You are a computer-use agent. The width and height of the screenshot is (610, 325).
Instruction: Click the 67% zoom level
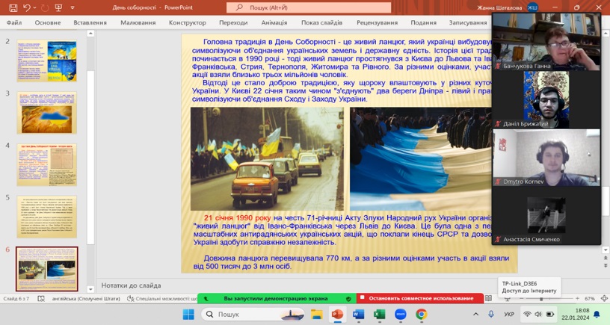589,299
